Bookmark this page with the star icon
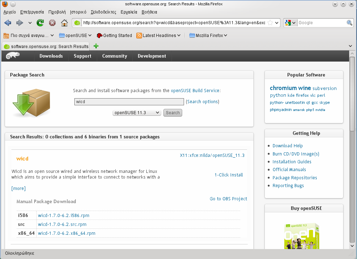357x259 pixels. point(270,23)
